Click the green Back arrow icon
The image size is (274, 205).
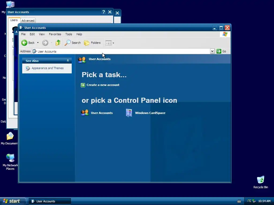tap(24, 43)
